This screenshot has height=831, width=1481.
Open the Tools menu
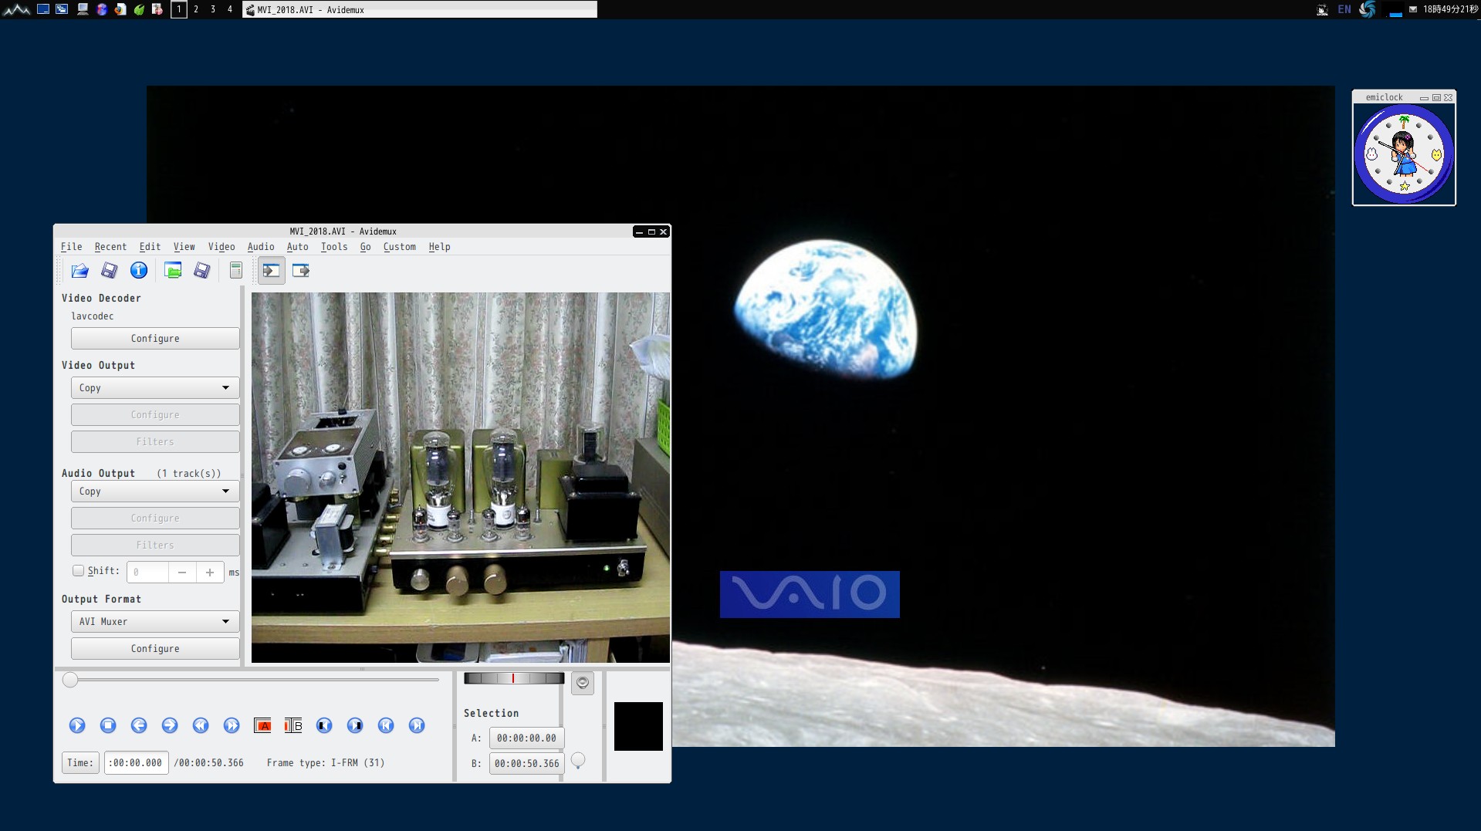coord(333,247)
